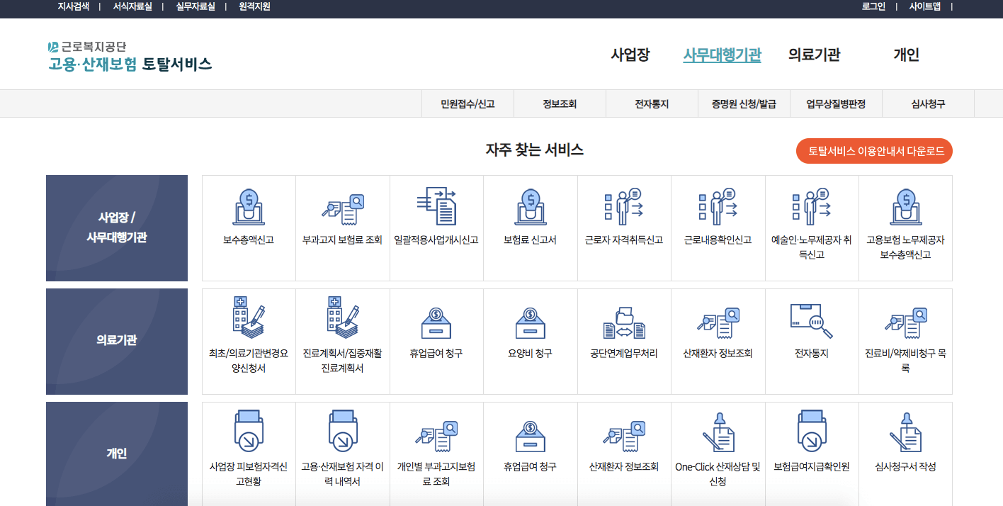Open the 개인 main menu
Viewport: 1003px width, 506px height.
[x=906, y=55]
